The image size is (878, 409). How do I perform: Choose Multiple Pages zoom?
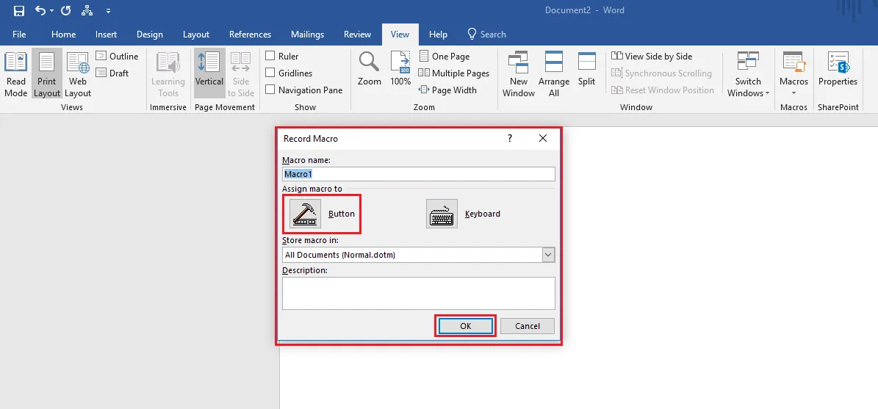coord(453,73)
